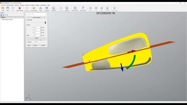Close the Symmetry Plane panel
The height and width of the screenshot is (105, 187).
click(46, 14)
